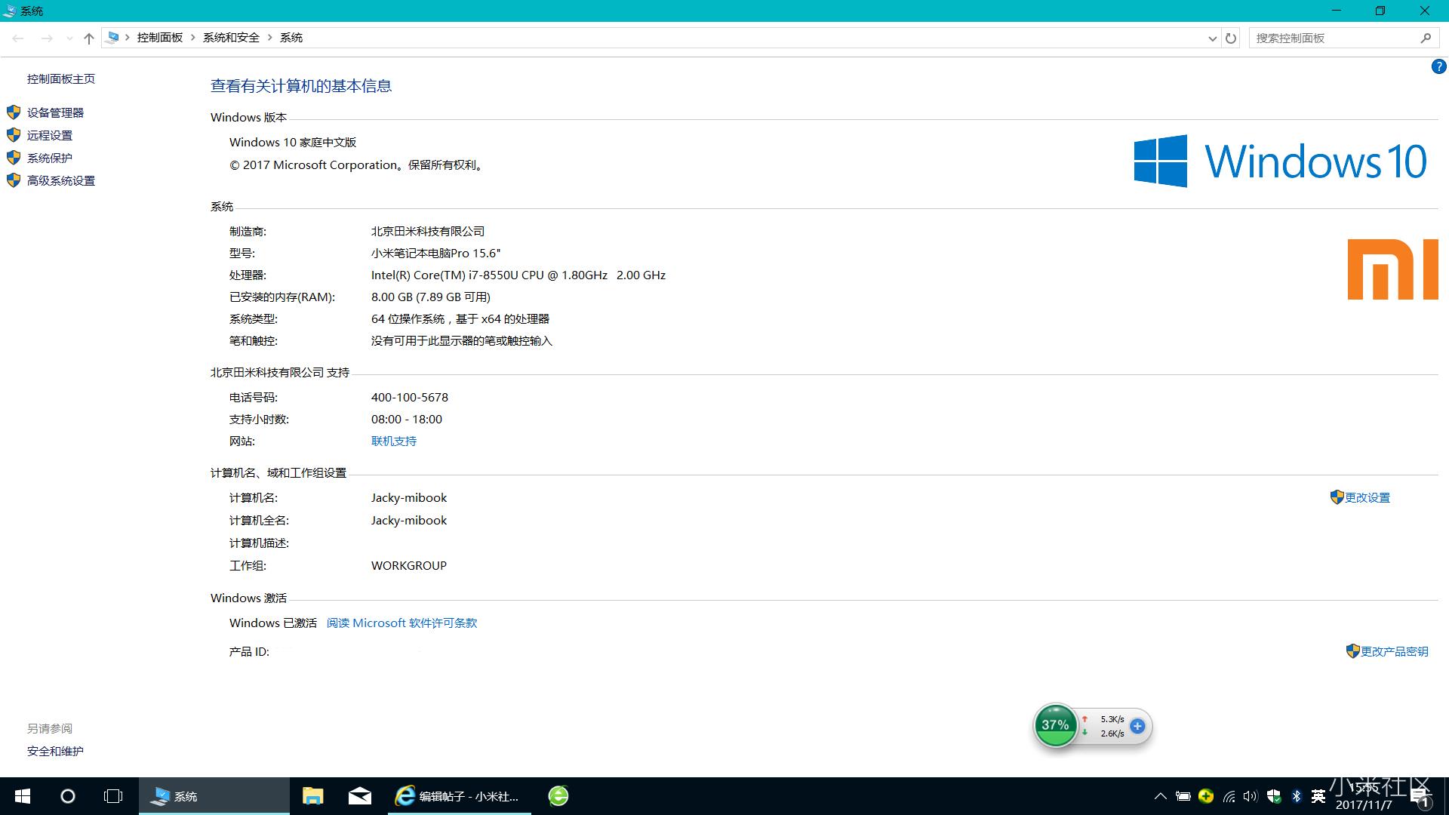The image size is (1449, 815).
Task: Open the Wi-Fi network tray icon
Action: (x=1229, y=796)
